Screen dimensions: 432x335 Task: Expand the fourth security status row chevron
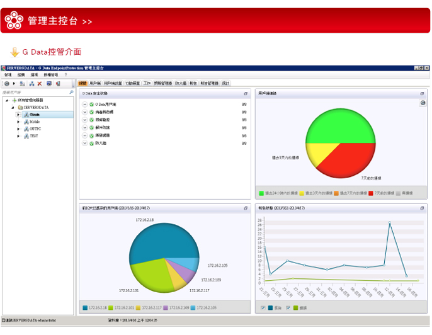pos(85,128)
